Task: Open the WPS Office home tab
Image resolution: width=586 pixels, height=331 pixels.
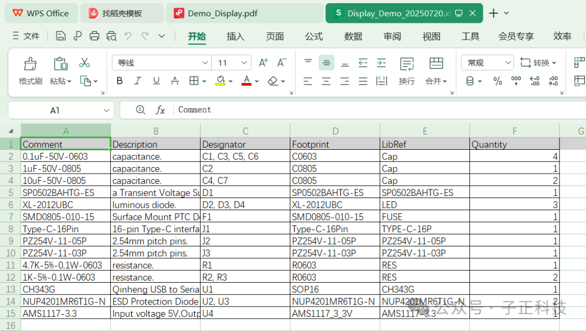Action: (41, 13)
